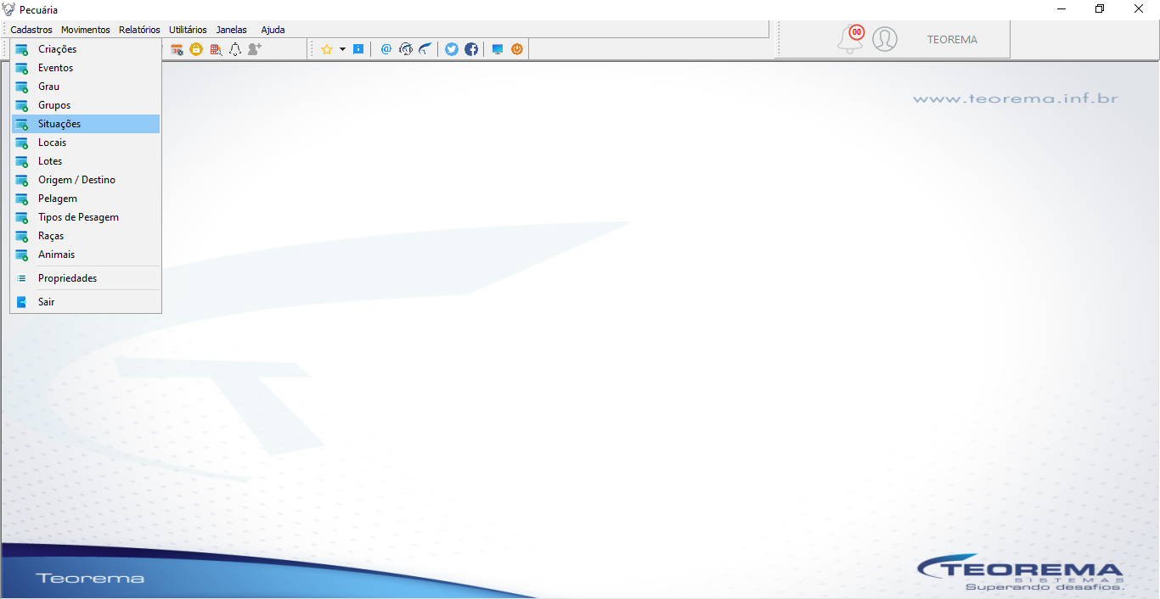Image resolution: width=1160 pixels, height=599 pixels.
Task: Click the blue information icon
Action: point(358,49)
